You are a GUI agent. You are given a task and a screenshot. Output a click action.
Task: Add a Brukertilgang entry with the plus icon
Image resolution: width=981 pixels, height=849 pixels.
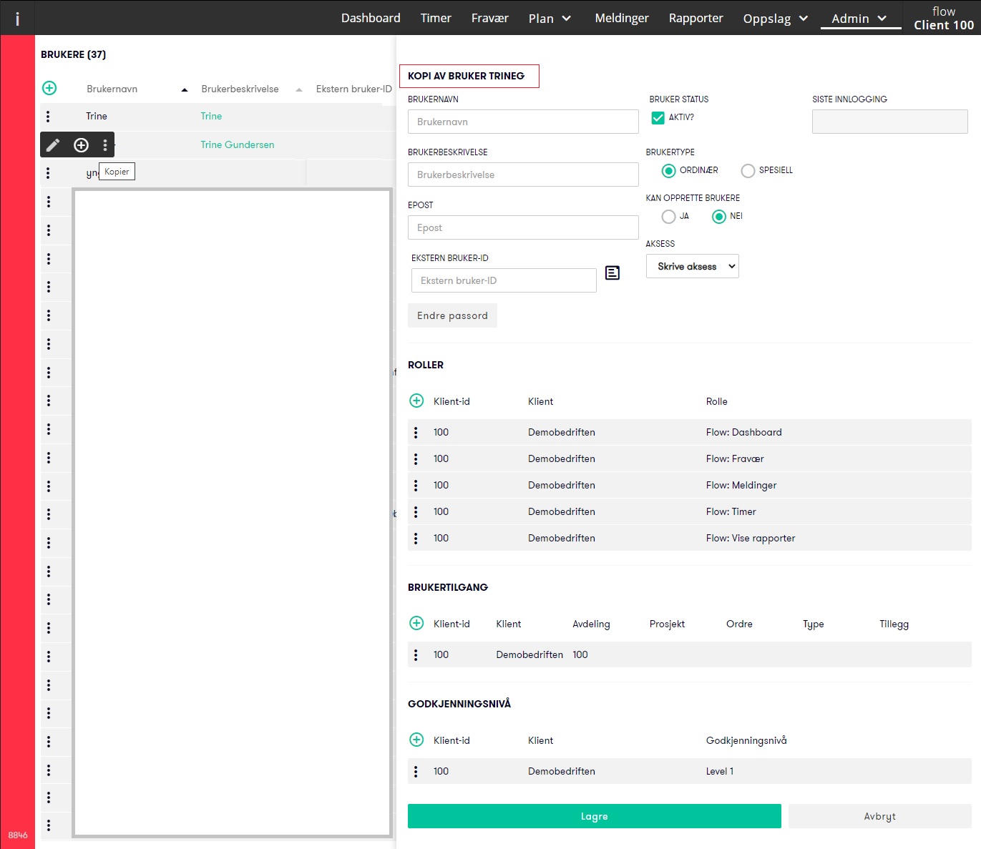[416, 623]
